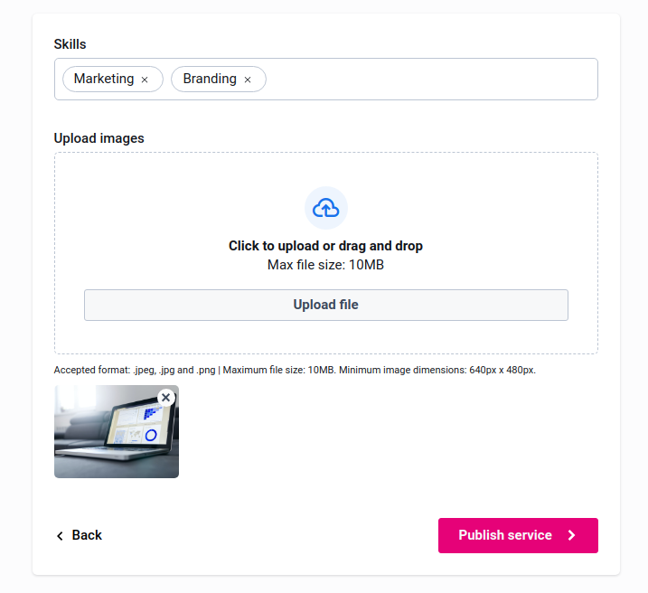Remove the Marketing skill tag
Screen dimensions: 648x593
[x=145, y=80]
